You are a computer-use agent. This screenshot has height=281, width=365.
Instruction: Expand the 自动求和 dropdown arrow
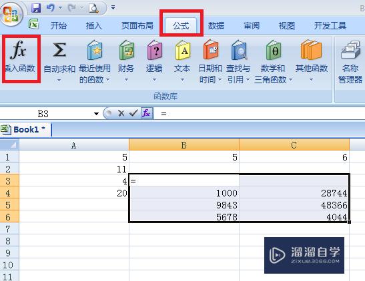tap(59, 80)
